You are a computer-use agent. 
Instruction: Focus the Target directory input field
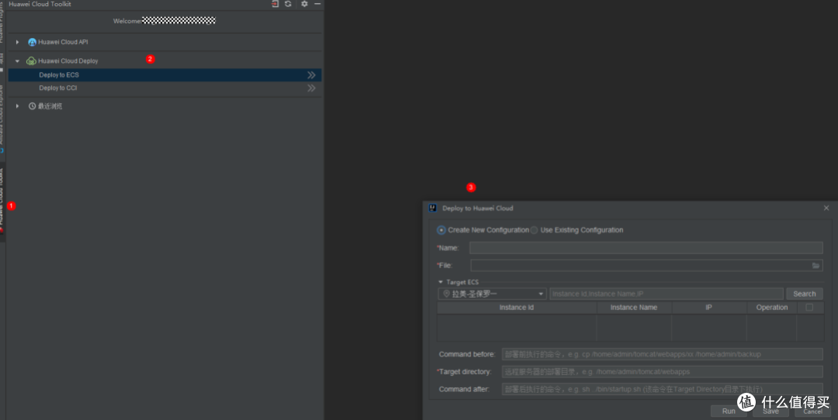tap(662, 372)
